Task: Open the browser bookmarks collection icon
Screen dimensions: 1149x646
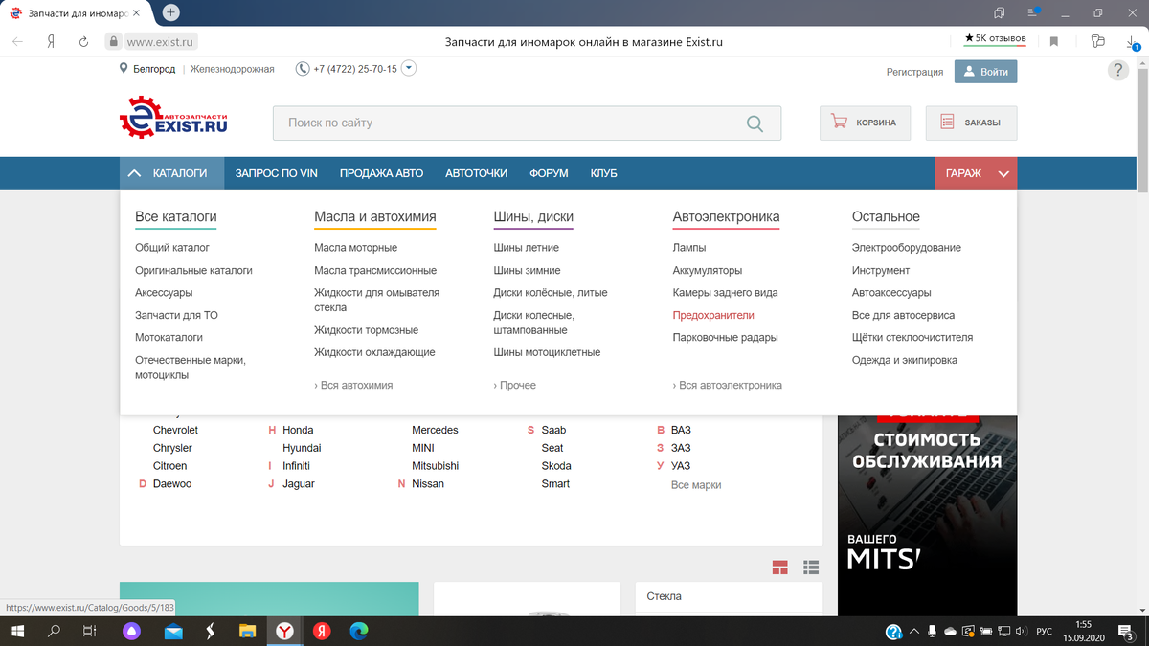Action: click(1000, 12)
